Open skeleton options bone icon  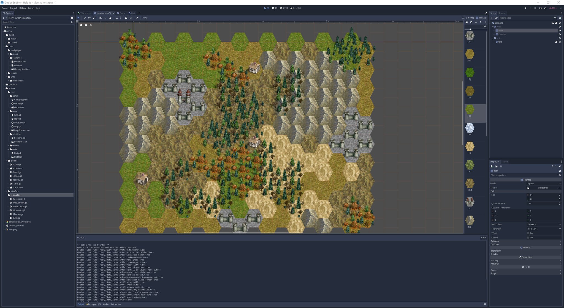pyautogui.click(x=137, y=18)
